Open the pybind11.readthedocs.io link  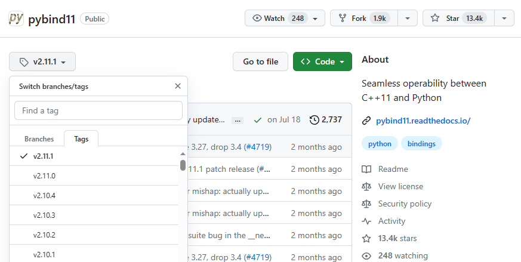point(423,121)
